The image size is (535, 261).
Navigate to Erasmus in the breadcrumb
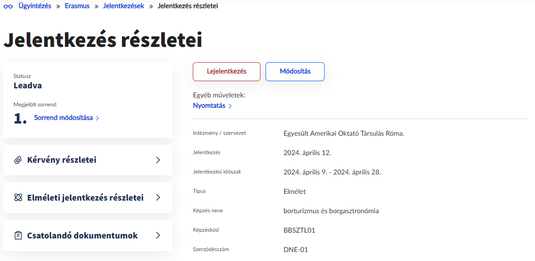77,6
